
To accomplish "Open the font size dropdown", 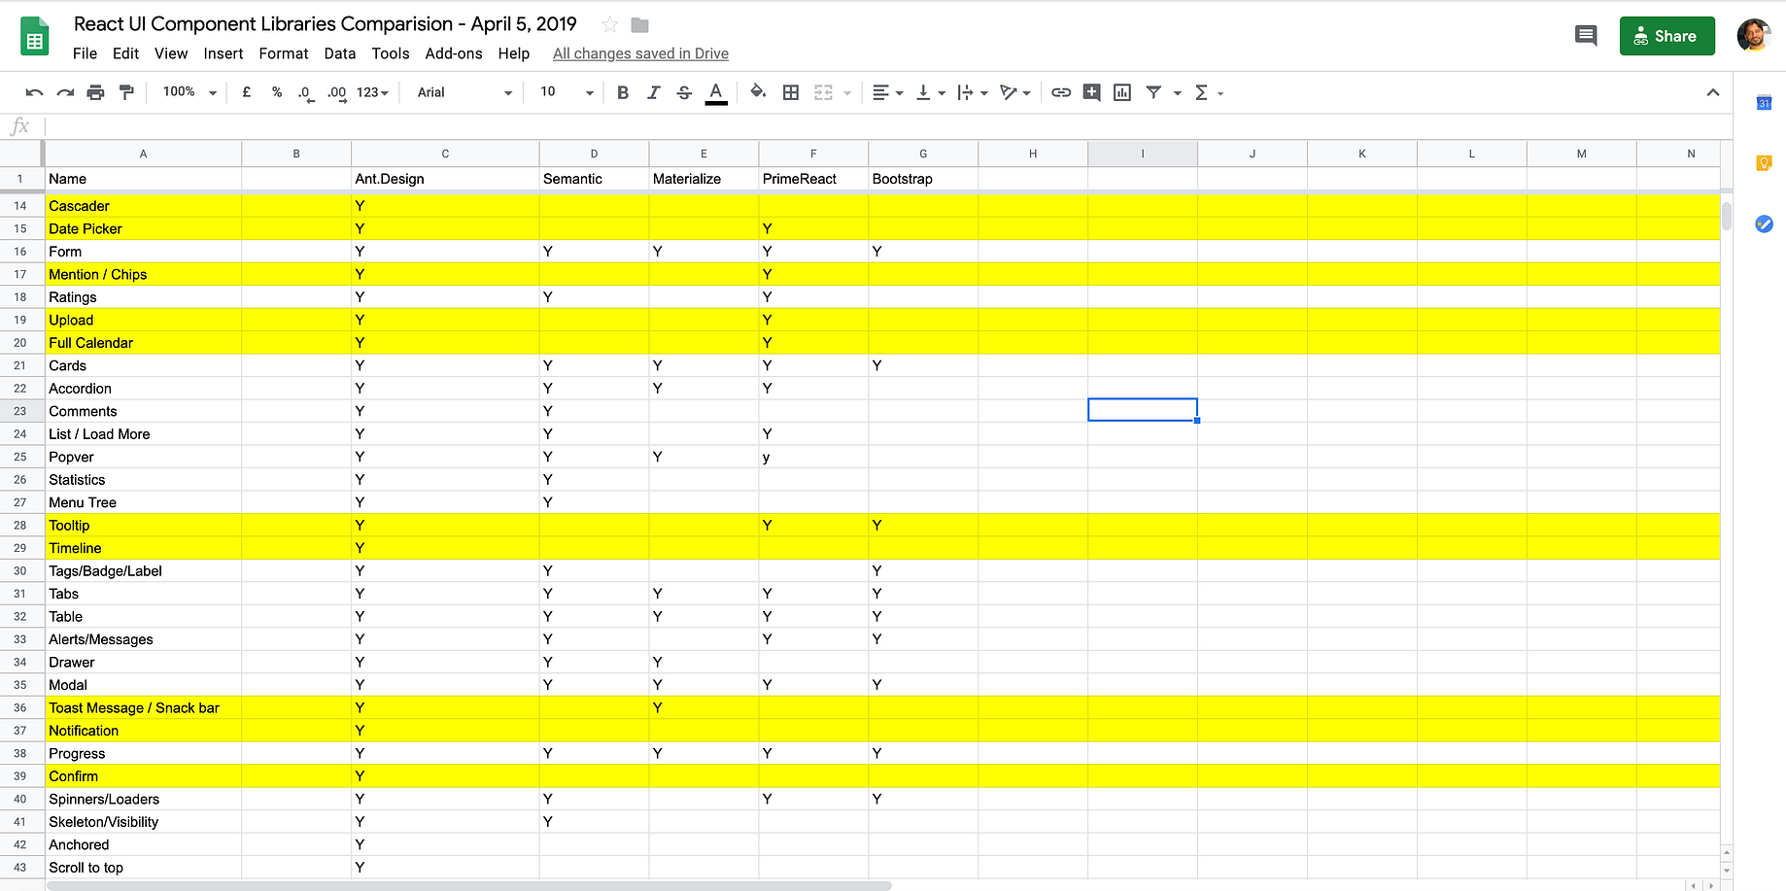I will pos(567,92).
